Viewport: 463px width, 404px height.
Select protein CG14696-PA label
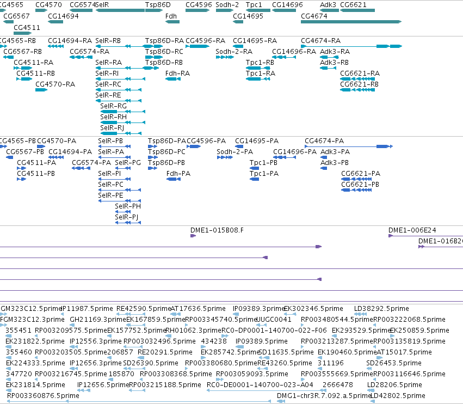coord(295,152)
